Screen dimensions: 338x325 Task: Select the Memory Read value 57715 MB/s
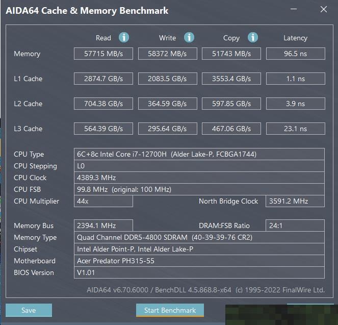coord(103,54)
